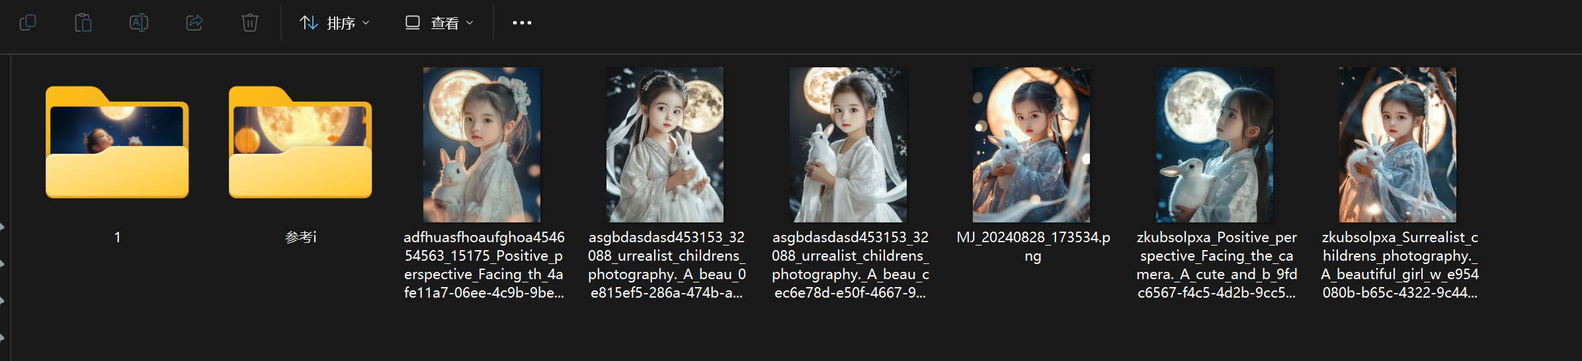Select the MJ_20240828_173534.png thumbnail

click(1031, 145)
